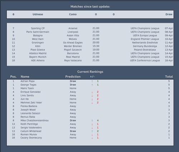
Task: Click Aston Villa away team
Action: click(73, 35)
